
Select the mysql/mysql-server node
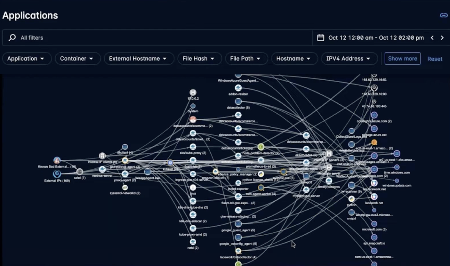click(306, 190)
